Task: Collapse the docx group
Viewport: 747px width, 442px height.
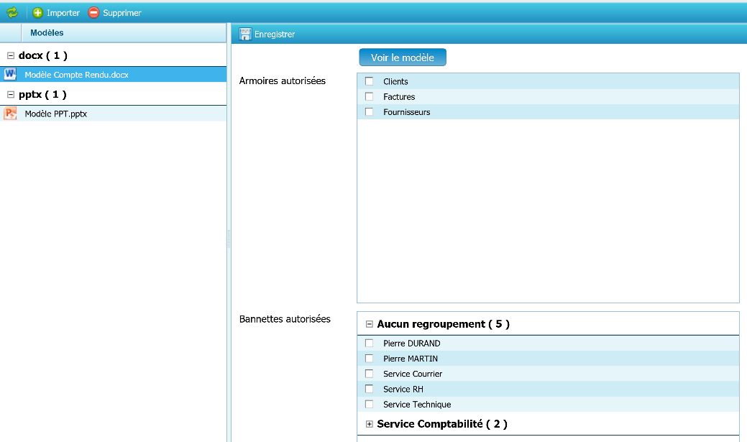Action: 11,55
